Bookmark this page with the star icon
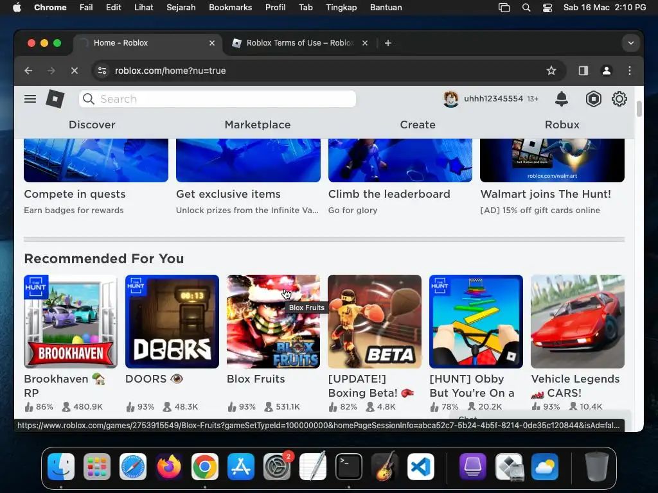This screenshot has width=658, height=493. click(551, 71)
